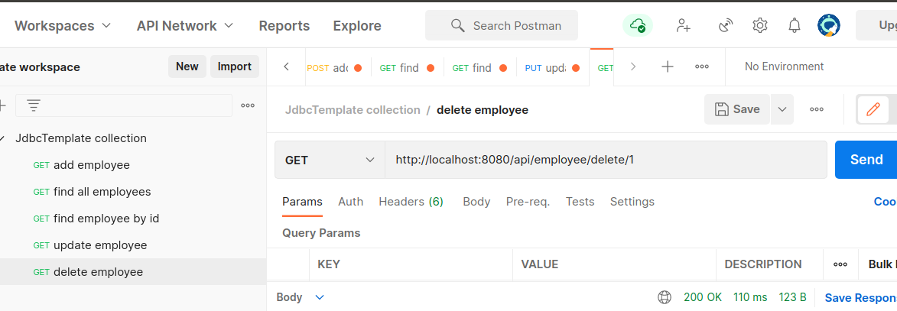
Task: Collapse the JdbcTemplate collection tree
Action: 3,138
